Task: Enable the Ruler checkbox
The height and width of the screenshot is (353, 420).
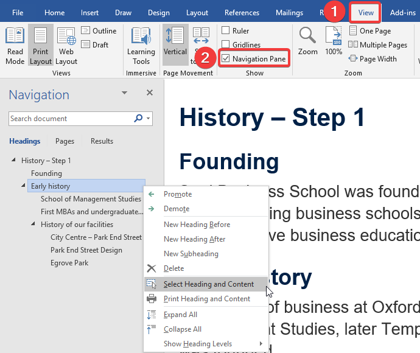Action: tap(226, 30)
